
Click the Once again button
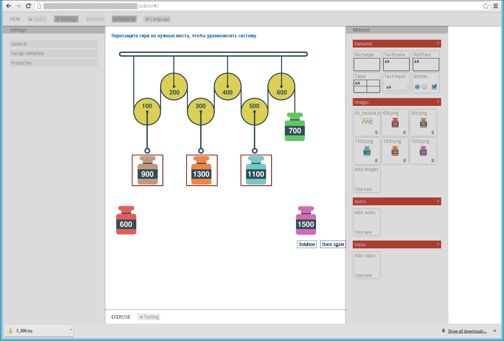[x=333, y=244]
